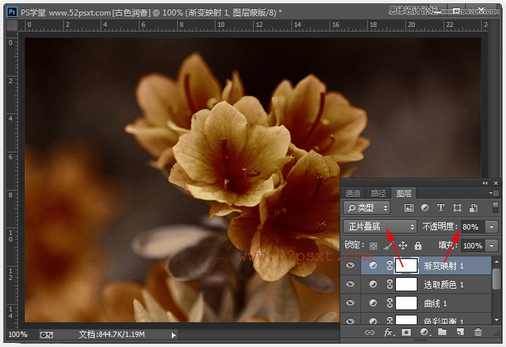Open the 类型 filter type dropdown
The height and width of the screenshot is (347, 506).
[366, 208]
